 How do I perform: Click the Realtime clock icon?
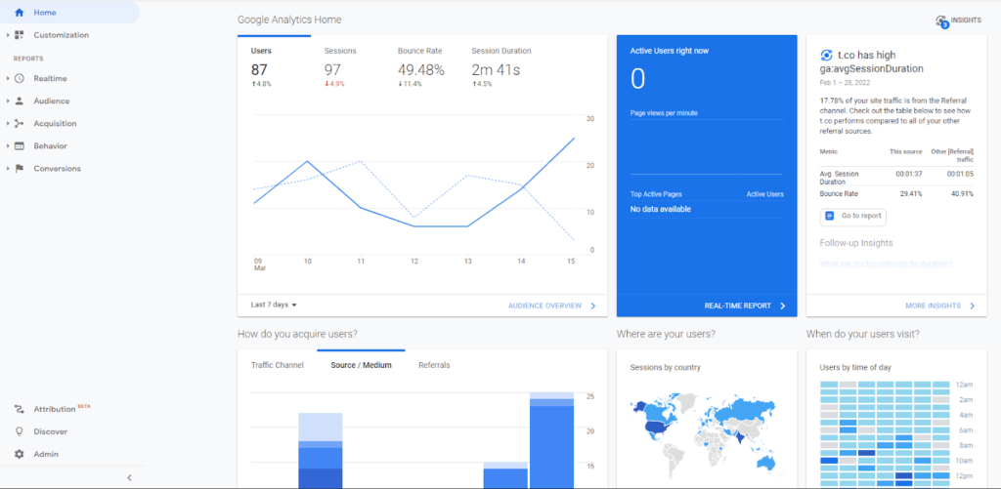[x=20, y=78]
